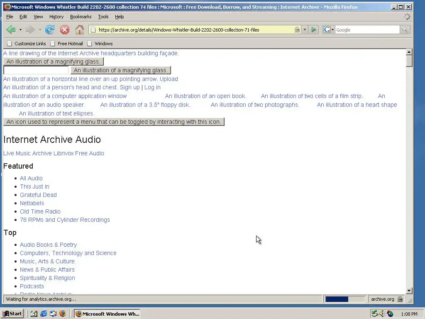The height and width of the screenshot is (319, 425).
Task: Click the page search text field
Action: (36, 70)
